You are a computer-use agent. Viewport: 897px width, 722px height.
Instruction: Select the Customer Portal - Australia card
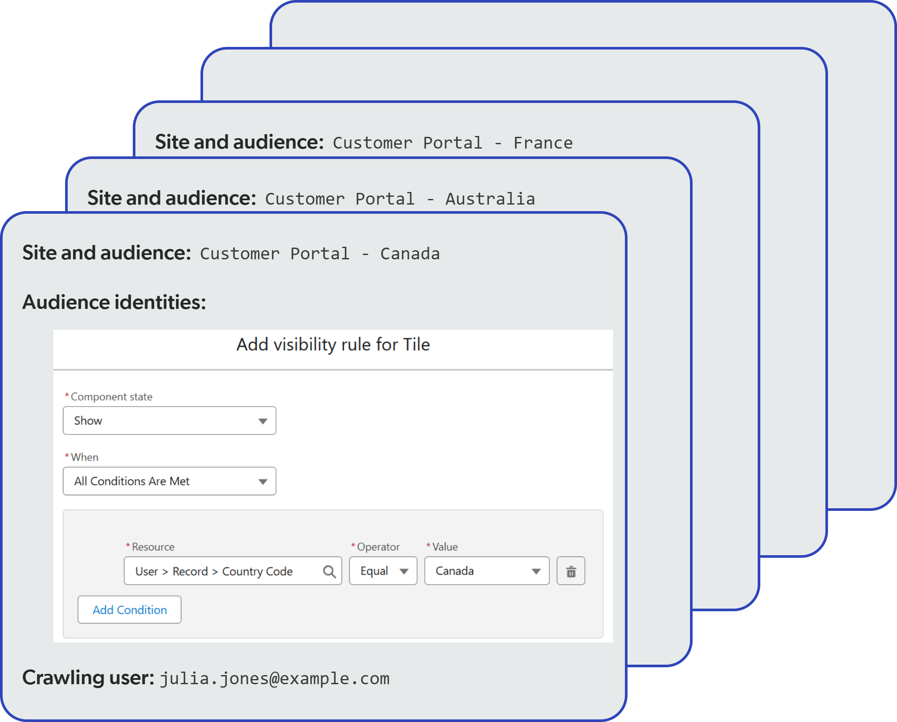tap(312, 199)
